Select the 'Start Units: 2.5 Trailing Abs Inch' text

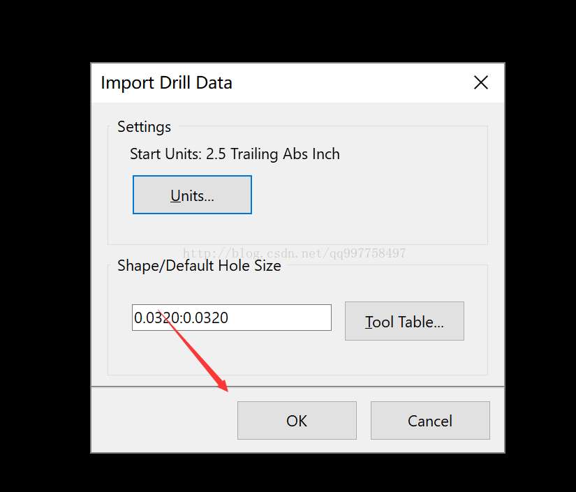[x=235, y=154]
